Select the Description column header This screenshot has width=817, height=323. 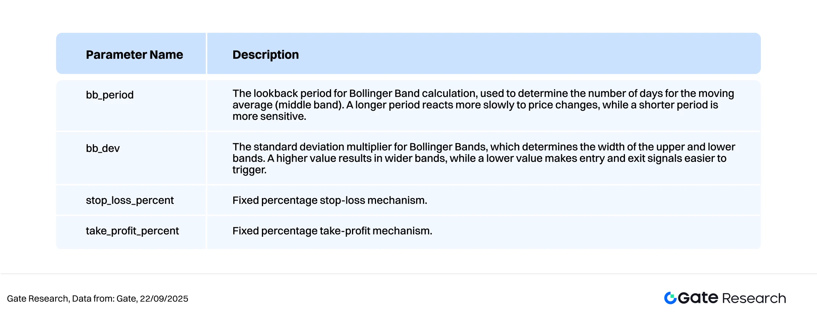point(266,55)
